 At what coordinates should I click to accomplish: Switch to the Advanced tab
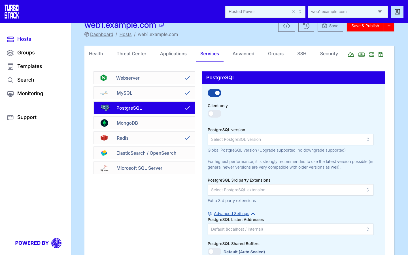pyautogui.click(x=243, y=54)
